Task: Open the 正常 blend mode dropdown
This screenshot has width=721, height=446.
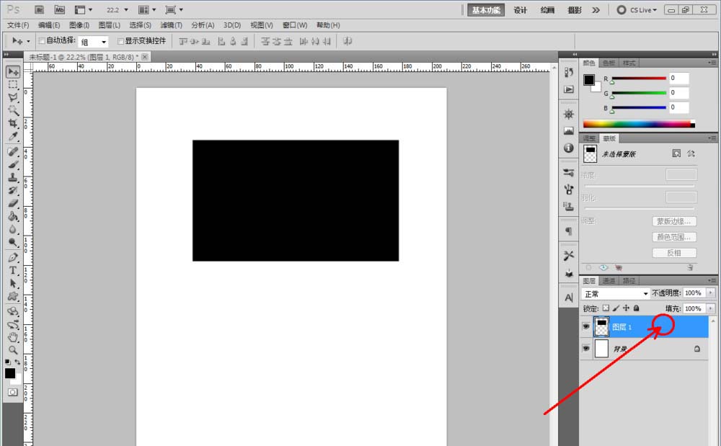Action: point(616,293)
